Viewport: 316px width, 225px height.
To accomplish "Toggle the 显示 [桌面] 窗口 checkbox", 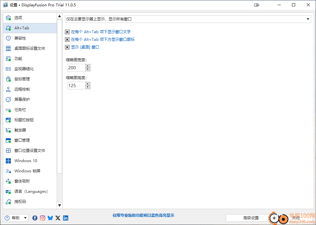I will (x=67, y=48).
